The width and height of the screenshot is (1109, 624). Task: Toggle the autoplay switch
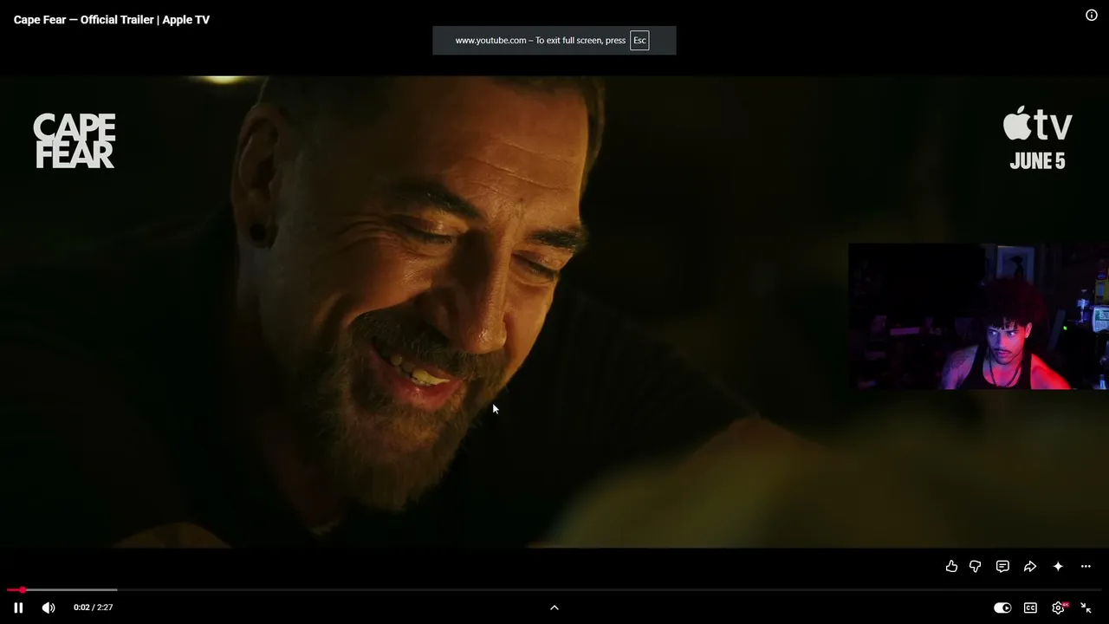pyautogui.click(x=1002, y=608)
